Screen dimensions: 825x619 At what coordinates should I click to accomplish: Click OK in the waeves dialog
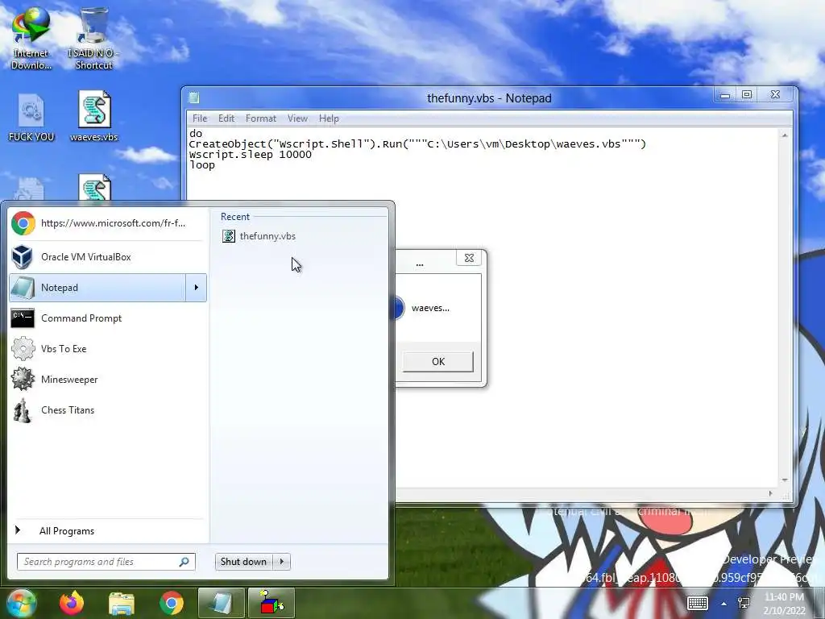pos(438,362)
